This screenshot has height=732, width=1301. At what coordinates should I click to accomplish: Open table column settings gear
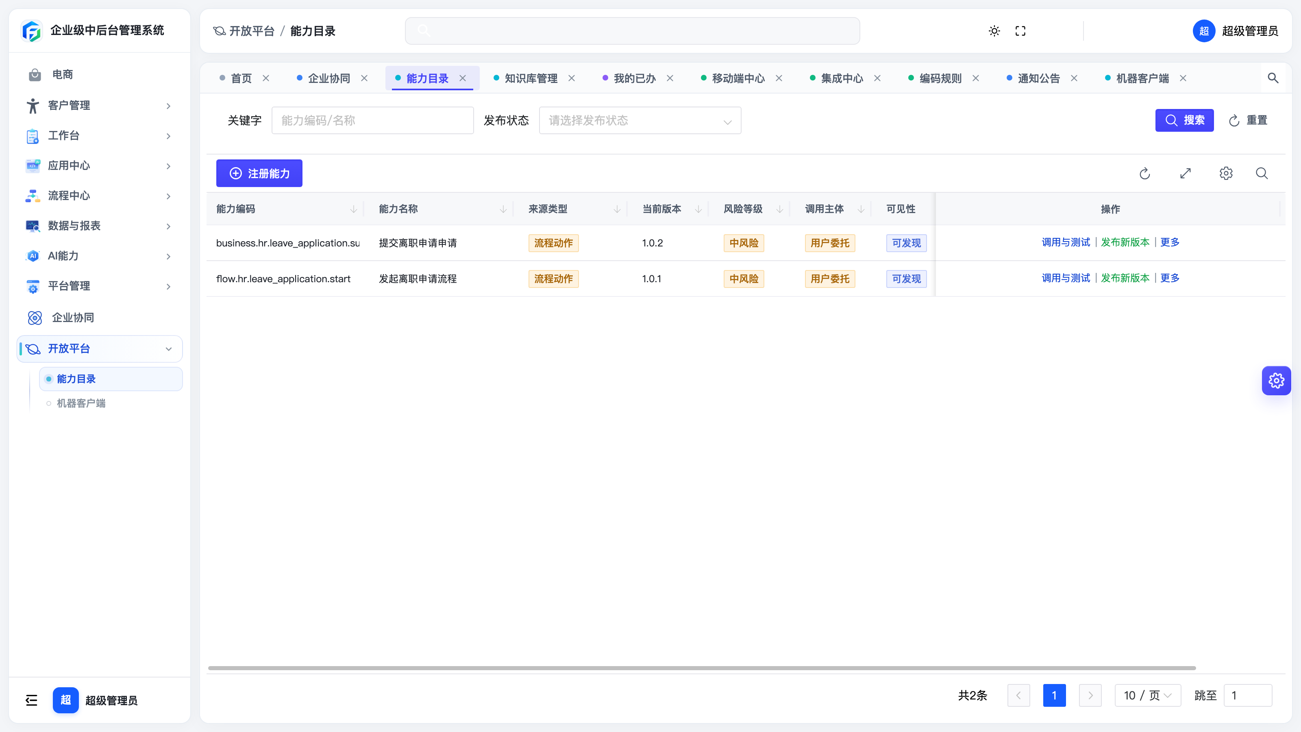[1226, 173]
